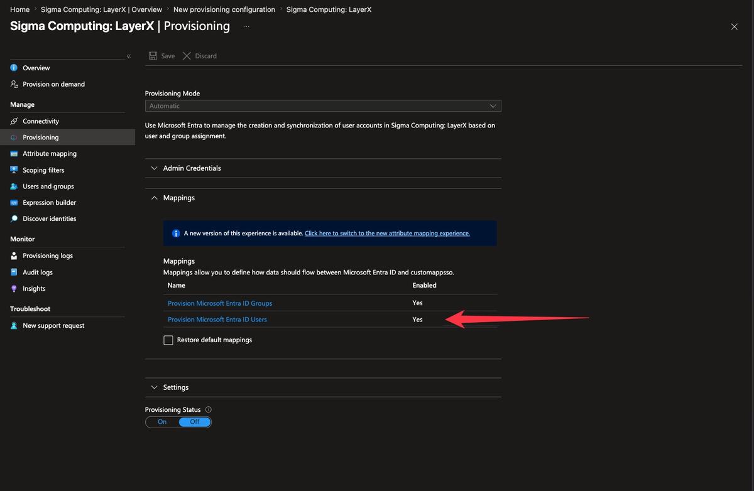Check Restore default mappings checkbox

pos(168,340)
